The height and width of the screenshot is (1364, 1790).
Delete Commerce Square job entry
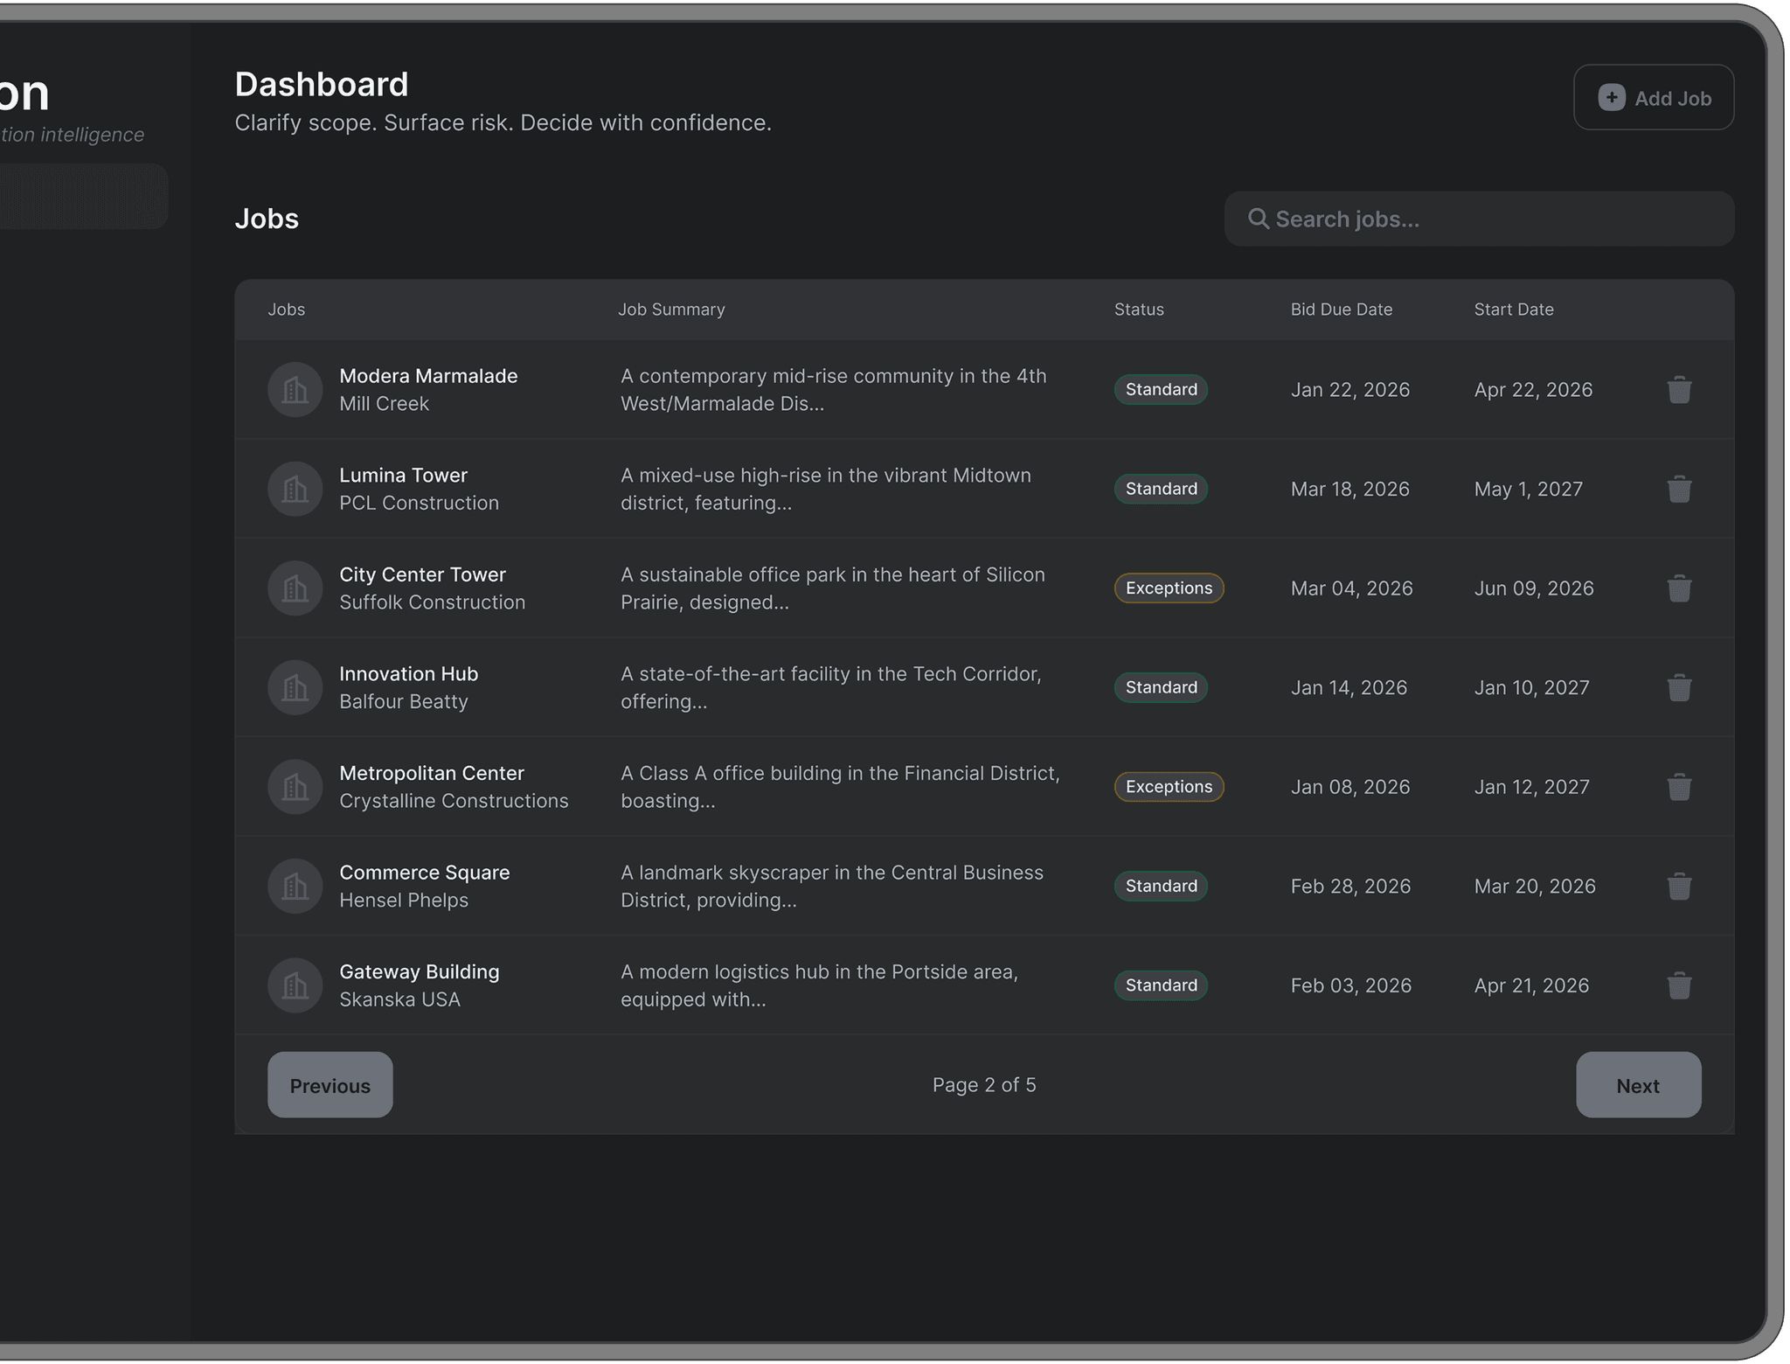click(1679, 886)
